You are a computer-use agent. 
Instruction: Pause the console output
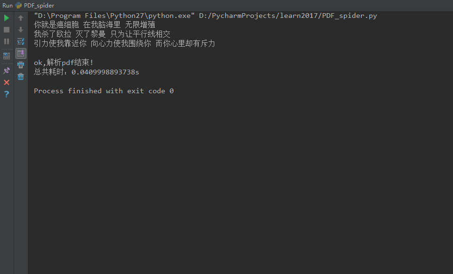pyautogui.click(x=7, y=41)
